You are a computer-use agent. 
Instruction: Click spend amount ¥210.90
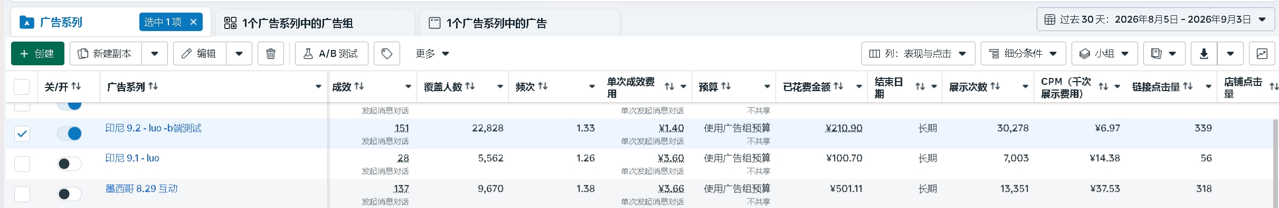pos(844,128)
